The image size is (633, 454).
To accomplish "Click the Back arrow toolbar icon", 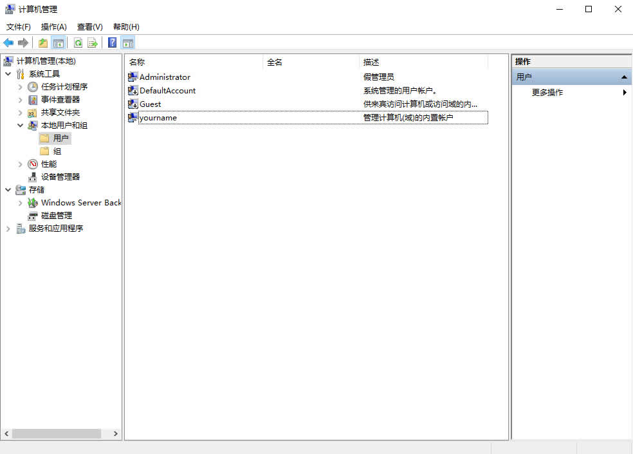I will pyautogui.click(x=8, y=43).
